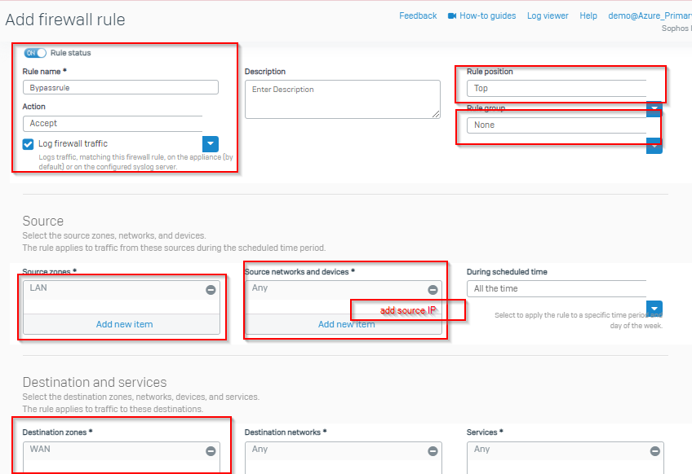Open the Rule group None dropdown

click(654, 146)
